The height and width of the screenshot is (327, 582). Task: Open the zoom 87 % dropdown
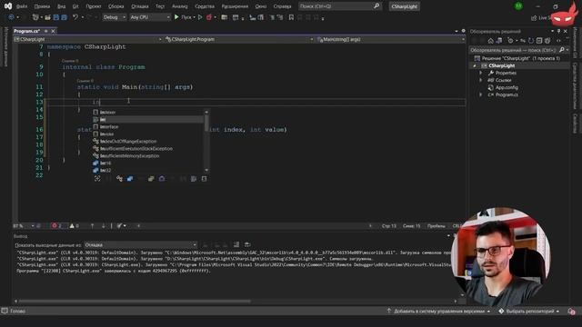click(x=24, y=226)
